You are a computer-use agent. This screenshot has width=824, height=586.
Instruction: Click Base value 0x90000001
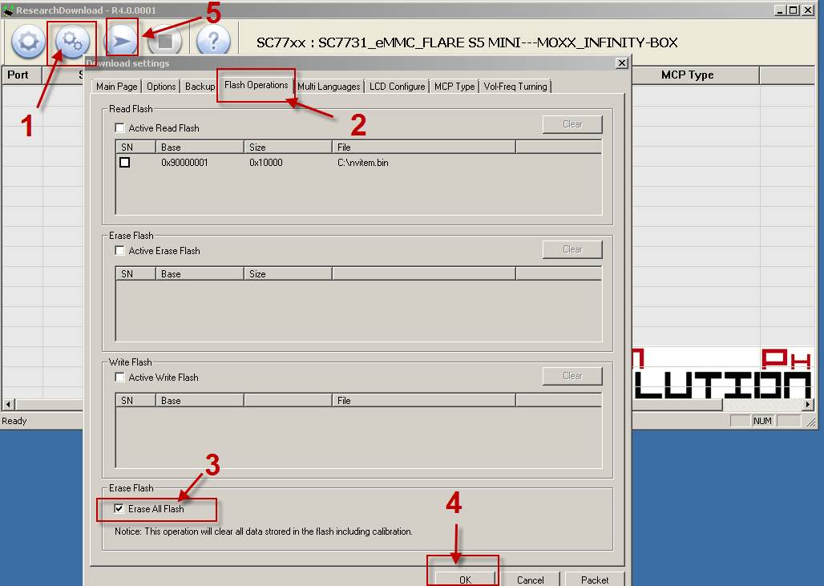coord(184,163)
